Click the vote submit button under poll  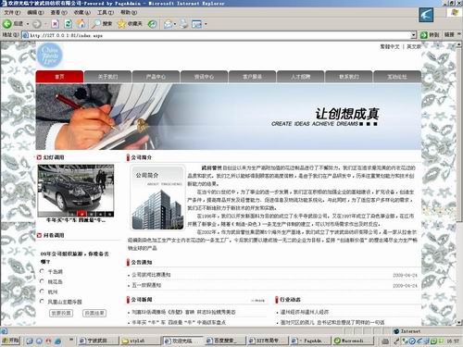point(61,313)
